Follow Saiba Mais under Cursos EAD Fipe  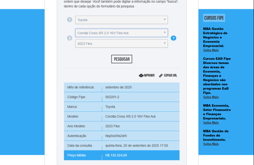(211, 97)
